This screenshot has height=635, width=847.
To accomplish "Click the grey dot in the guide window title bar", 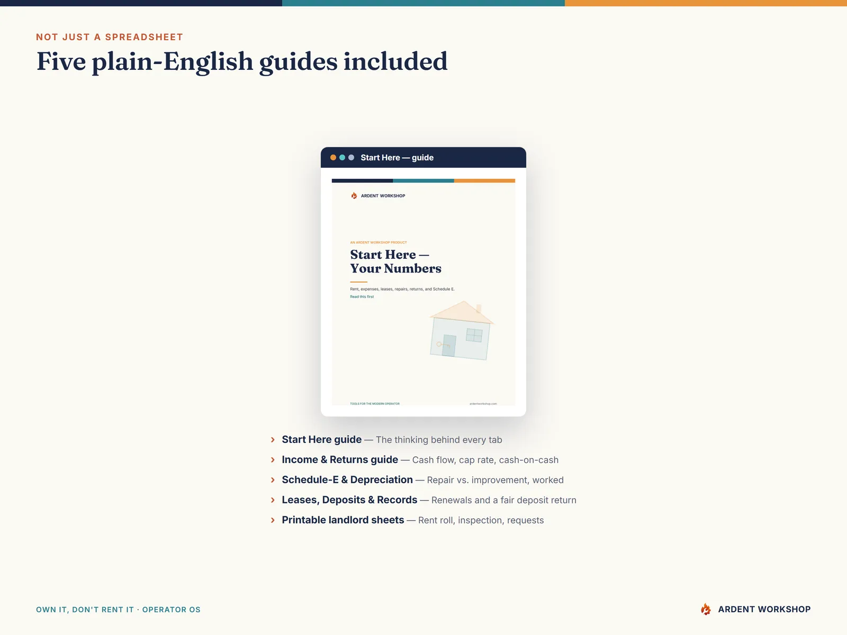I will 351,158.
